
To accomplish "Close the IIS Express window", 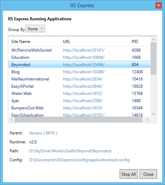I will pos(158,5).
